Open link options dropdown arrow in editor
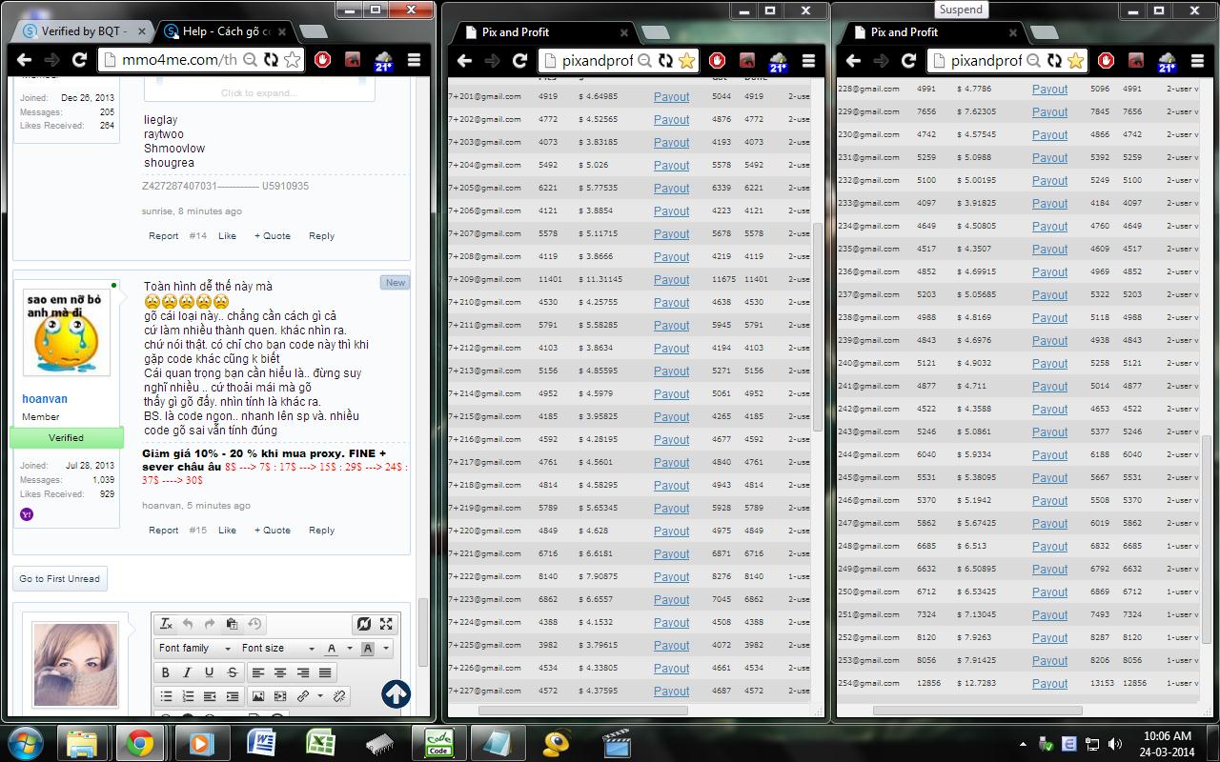This screenshot has height=762, width=1220. (x=319, y=696)
